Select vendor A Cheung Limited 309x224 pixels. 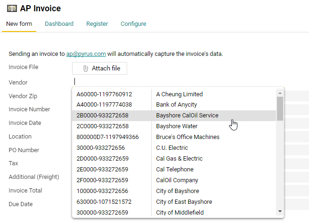179,94
